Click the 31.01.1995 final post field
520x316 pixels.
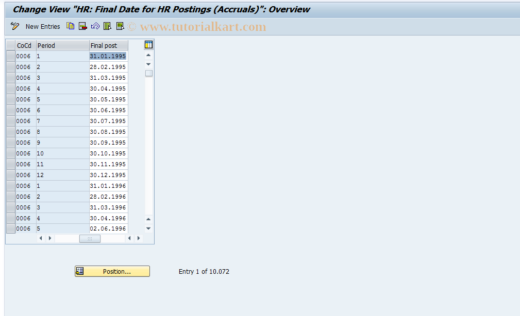point(108,56)
